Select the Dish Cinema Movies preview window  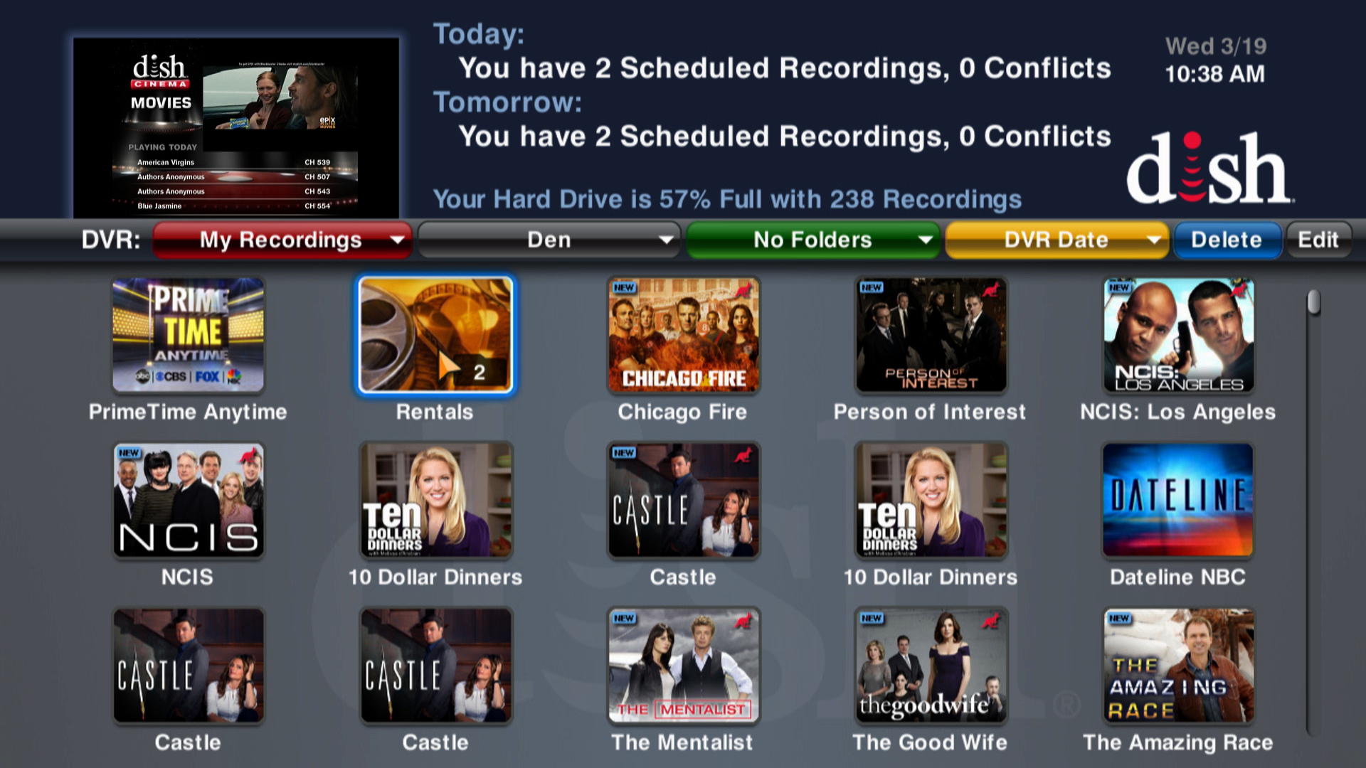(236, 128)
